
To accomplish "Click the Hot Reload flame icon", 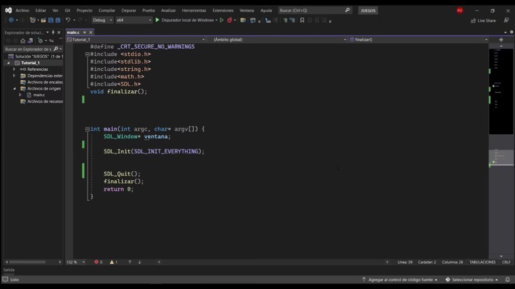I will coord(229,20).
